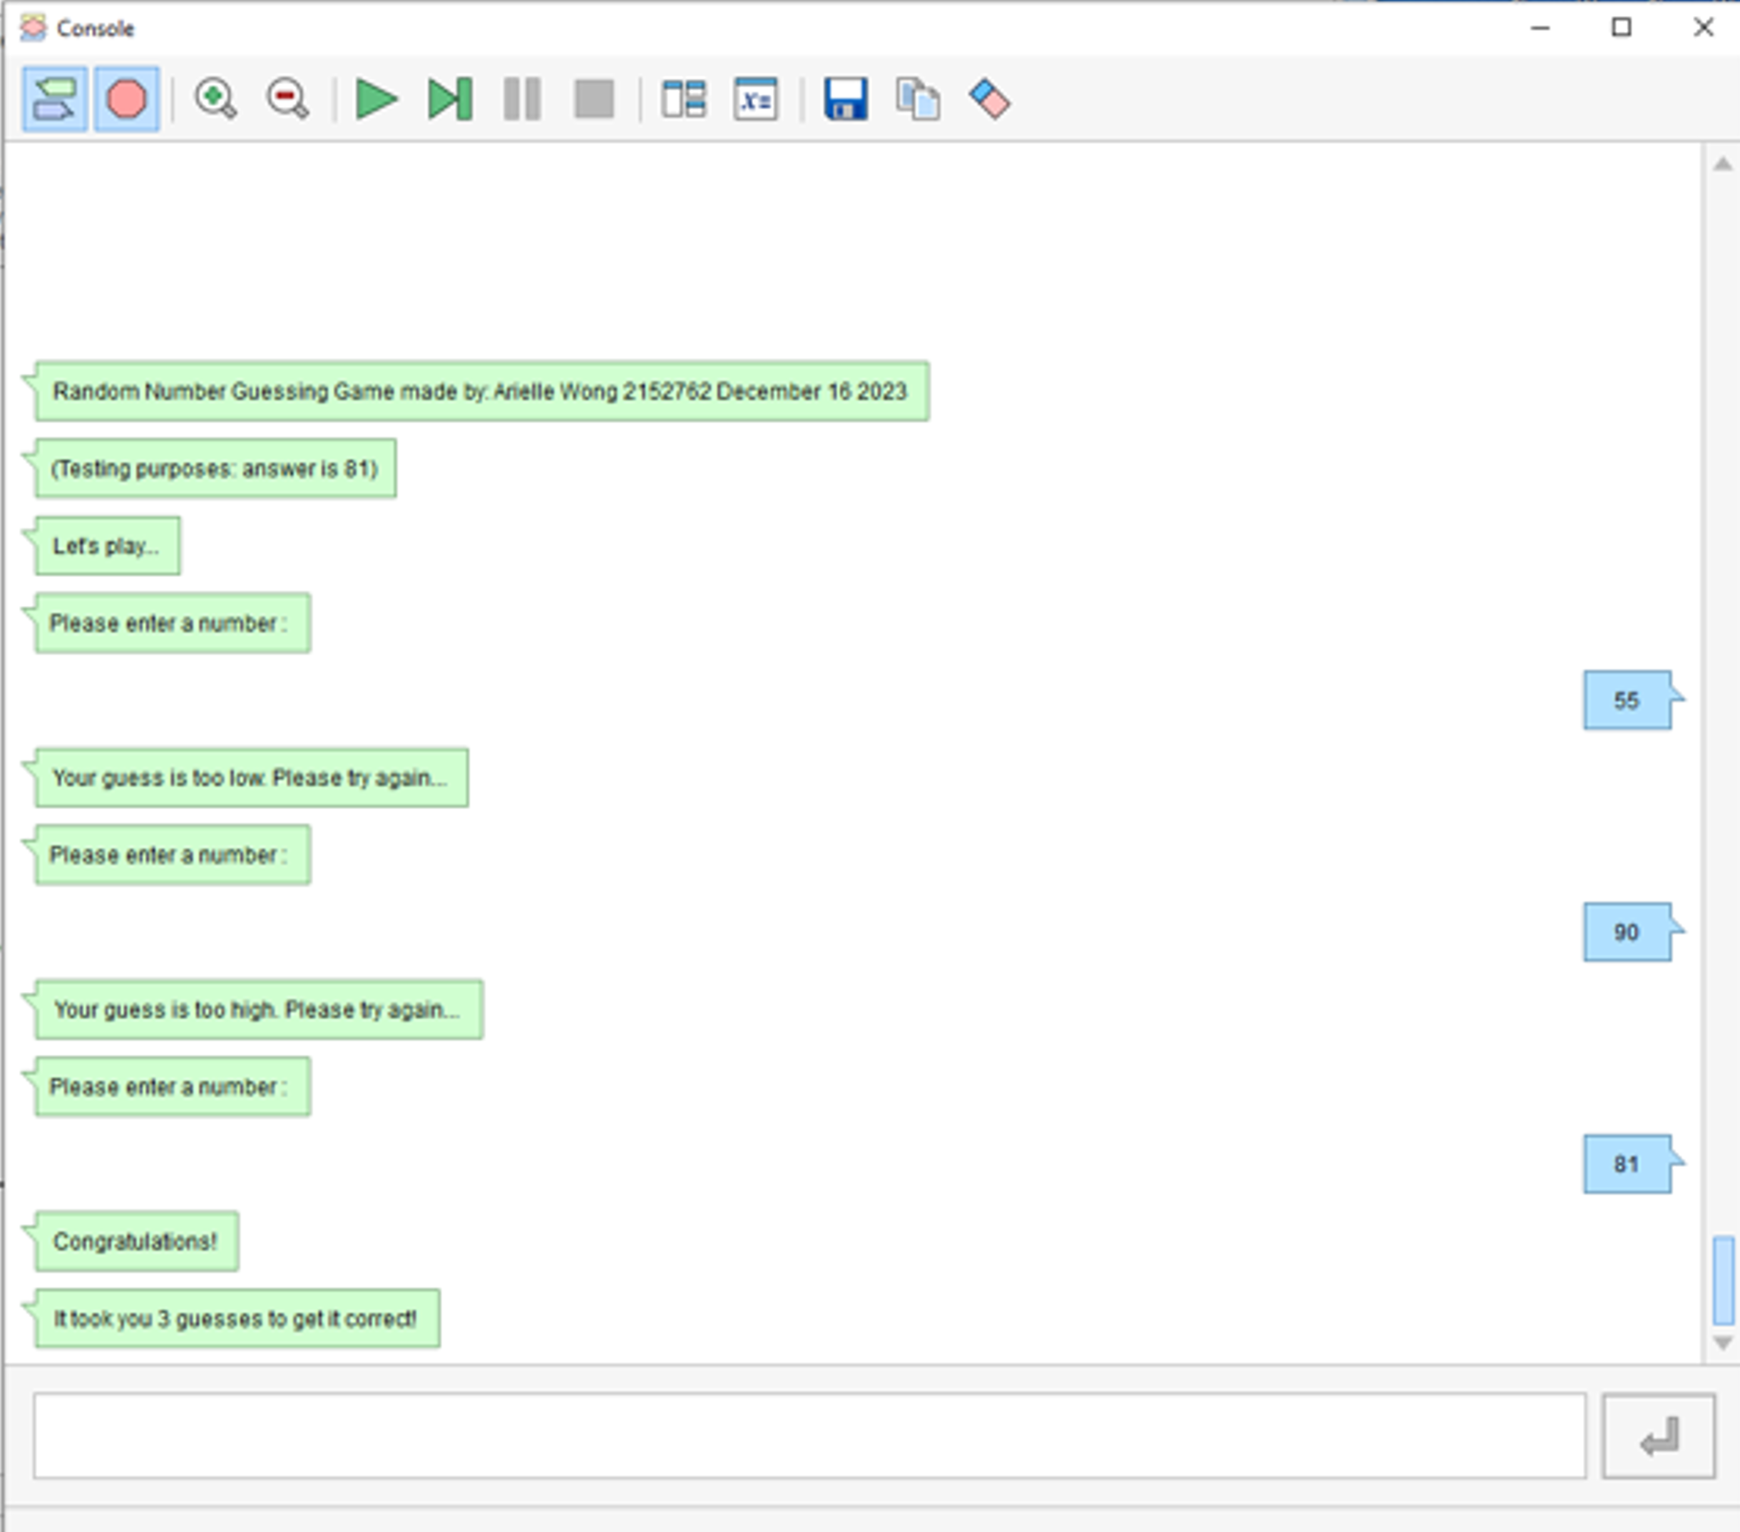Select the 'Congratulations!' bubble
The width and height of the screenshot is (1740, 1532).
pyautogui.click(x=136, y=1242)
